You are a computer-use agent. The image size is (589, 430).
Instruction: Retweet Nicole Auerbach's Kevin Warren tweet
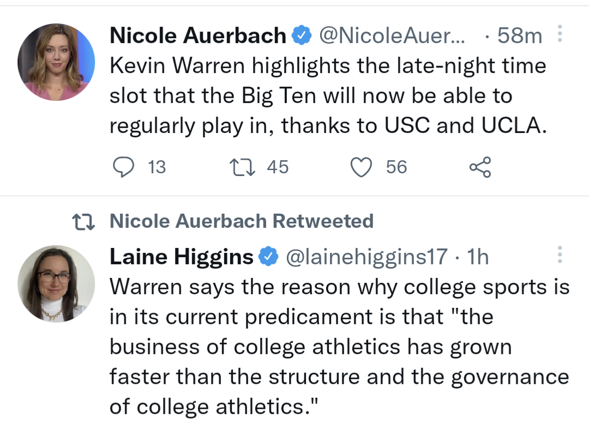(242, 167)
